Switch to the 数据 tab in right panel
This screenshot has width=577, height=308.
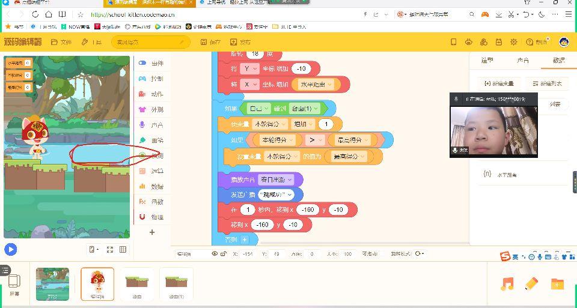point(558,60)
